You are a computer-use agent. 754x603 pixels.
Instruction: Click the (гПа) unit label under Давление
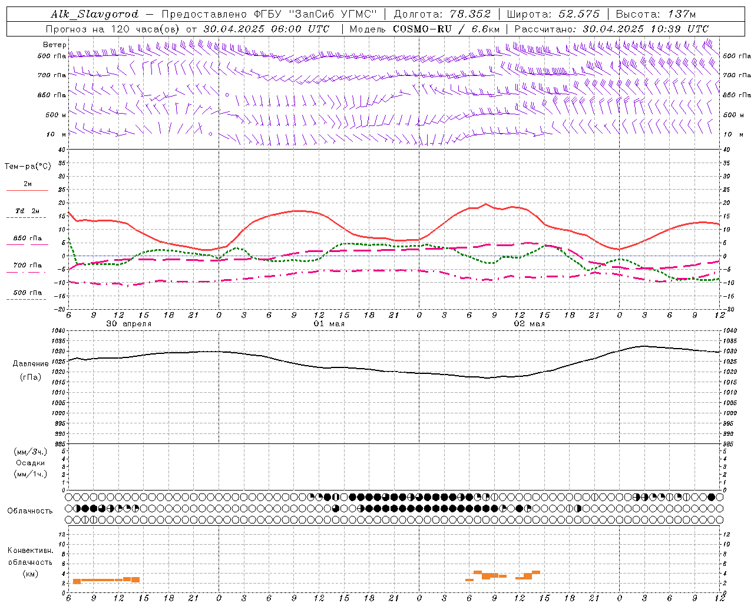point(31,377)
